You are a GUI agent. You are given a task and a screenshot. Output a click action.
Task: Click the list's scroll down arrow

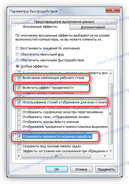pyautogui.click(x=111, y=151)
